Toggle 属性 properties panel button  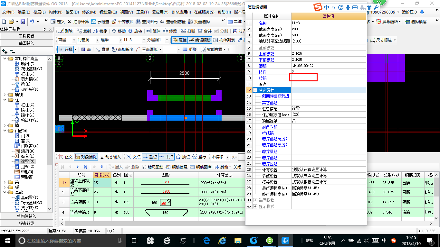pyautogui.click(x=179, y=40)
